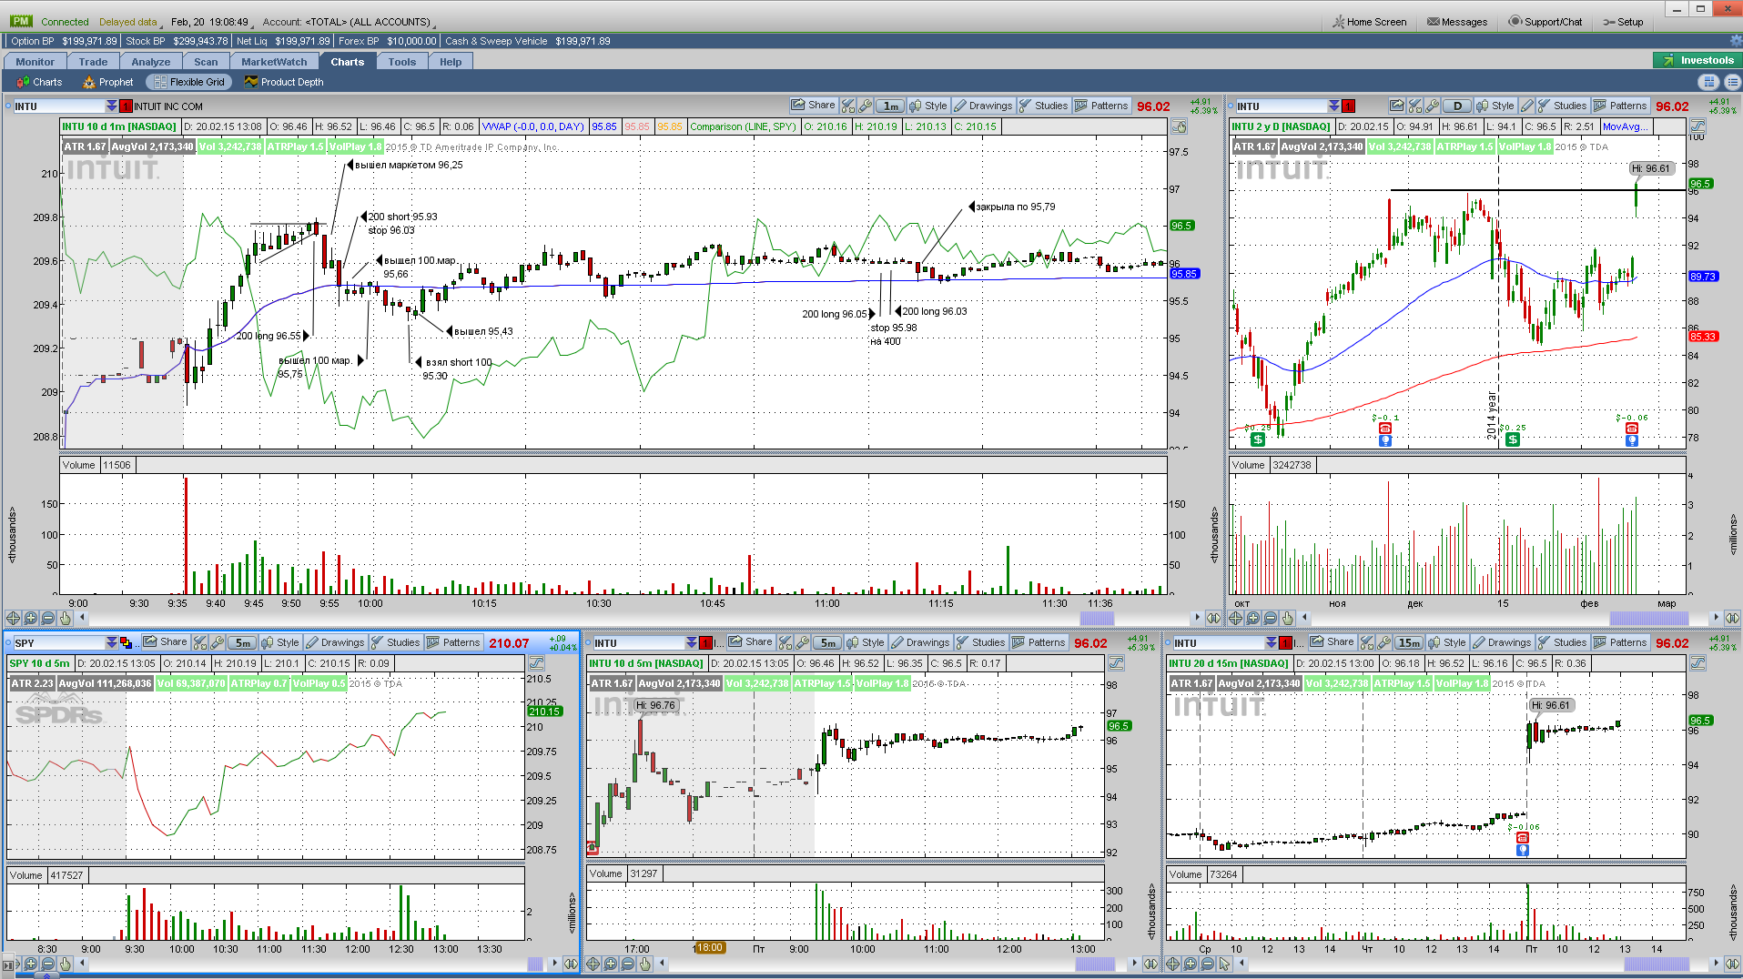Open chart settings wrench on INTU daily chart
1743x979 pixels.
point(1433,106)
